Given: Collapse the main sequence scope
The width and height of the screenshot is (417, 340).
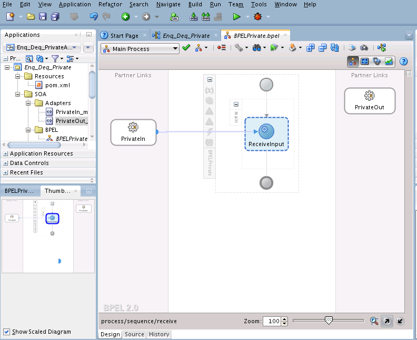Looking at the screenshot, I should 236,104.
